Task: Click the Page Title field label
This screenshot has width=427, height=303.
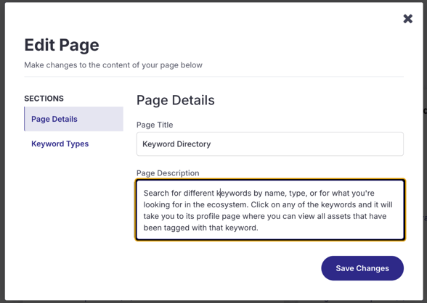Action: pyautogui.click(x=155, y=125)
